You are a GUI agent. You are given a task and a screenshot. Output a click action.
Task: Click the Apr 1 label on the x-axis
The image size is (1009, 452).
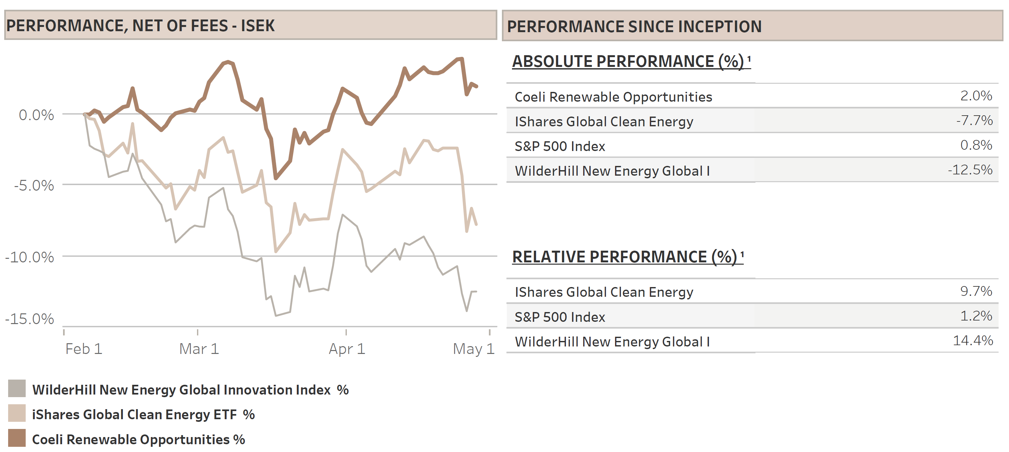point(347,349)
